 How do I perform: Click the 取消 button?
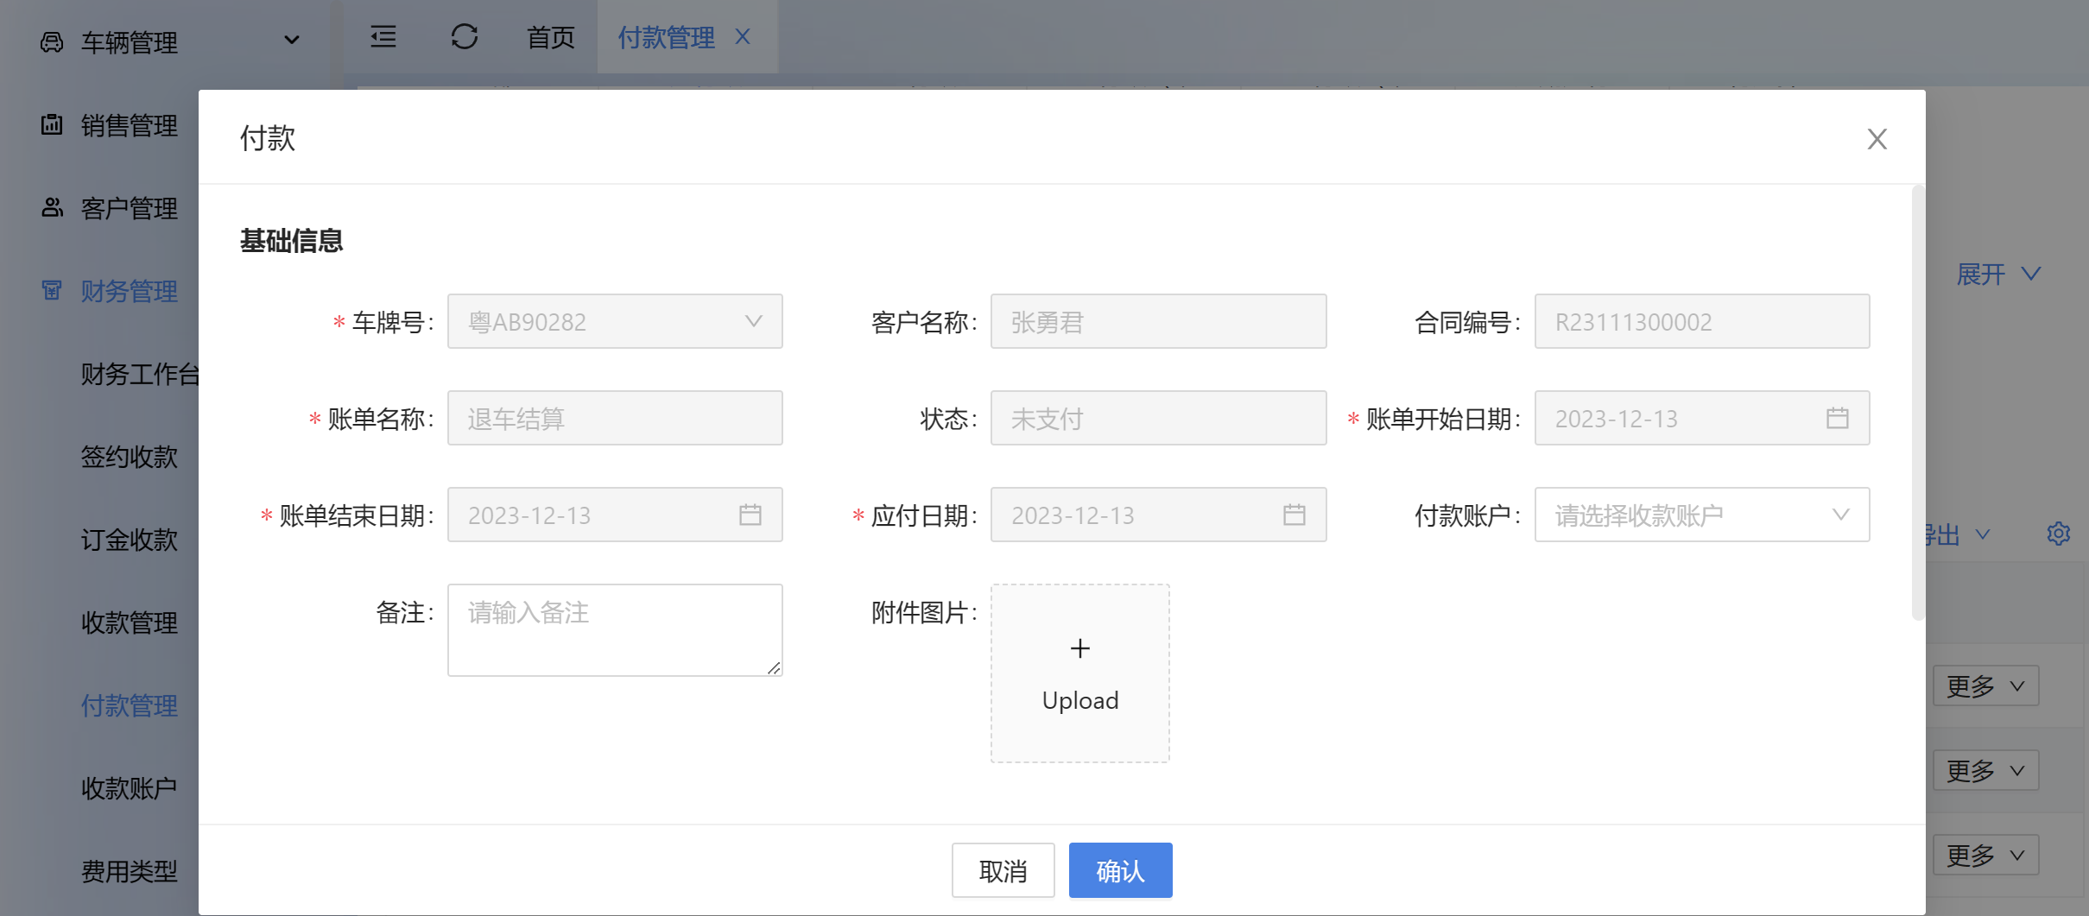tap(1003, 871)
